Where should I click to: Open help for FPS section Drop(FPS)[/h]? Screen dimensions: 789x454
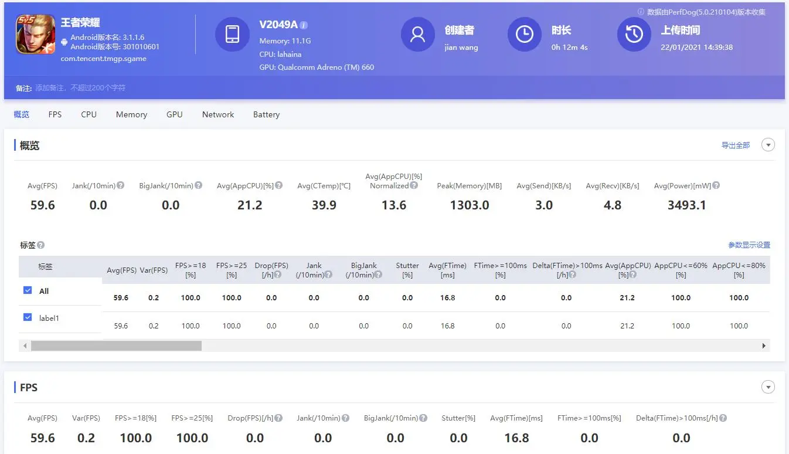[279, 418]
